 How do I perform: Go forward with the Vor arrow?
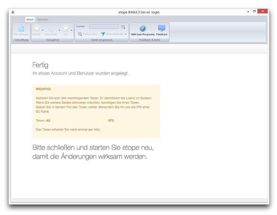[65, 28]
